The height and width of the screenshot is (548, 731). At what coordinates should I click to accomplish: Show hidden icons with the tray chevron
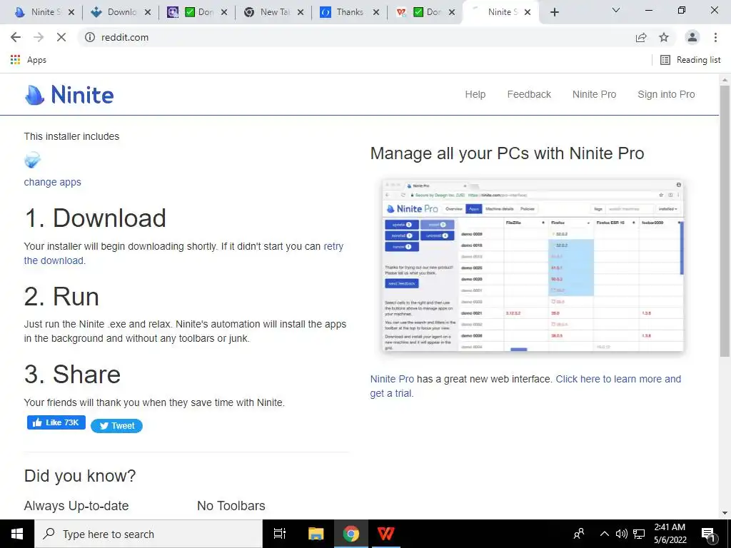coord(604,534)
